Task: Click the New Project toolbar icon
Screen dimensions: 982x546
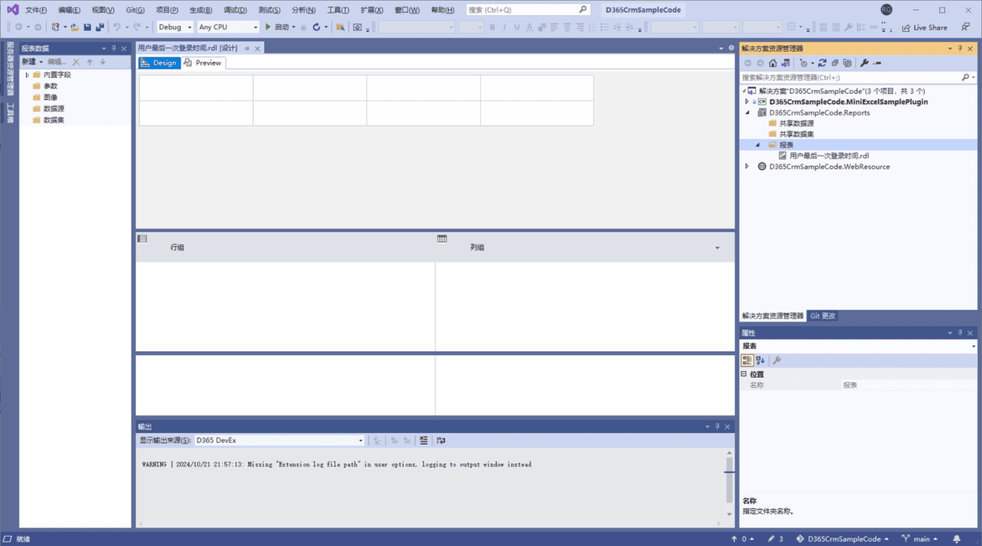Action: pos(55,27)
